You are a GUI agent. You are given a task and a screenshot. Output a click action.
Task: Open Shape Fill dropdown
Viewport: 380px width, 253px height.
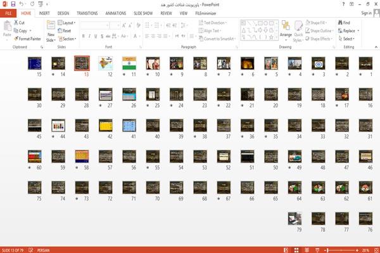click(316, 23)
